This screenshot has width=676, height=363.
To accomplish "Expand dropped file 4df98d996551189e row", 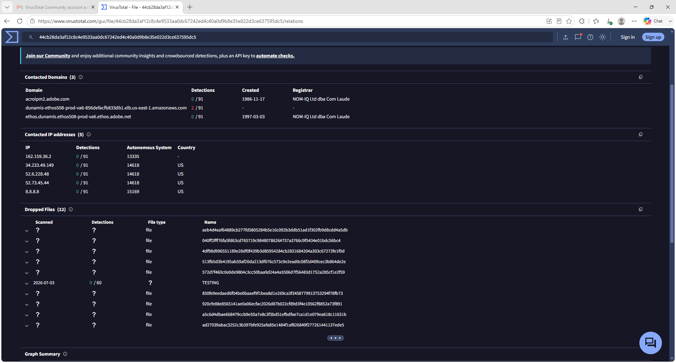I will [x=27, y=252].
